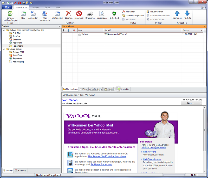Mark as spam using the ribbon's Junk-Mail icon

coord(79,13)
